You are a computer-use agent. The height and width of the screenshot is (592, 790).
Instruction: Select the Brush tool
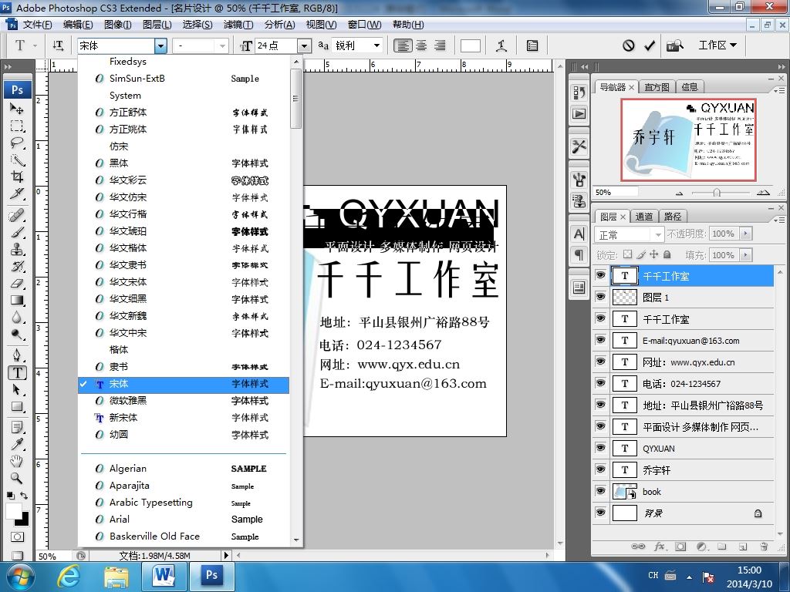pyautogui.click(x=17, y=233)
